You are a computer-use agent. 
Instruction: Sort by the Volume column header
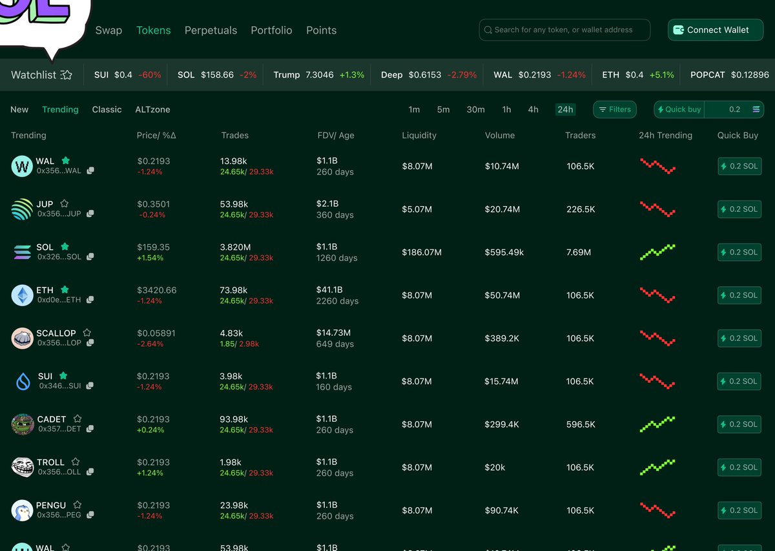click(x=500, y=136)
